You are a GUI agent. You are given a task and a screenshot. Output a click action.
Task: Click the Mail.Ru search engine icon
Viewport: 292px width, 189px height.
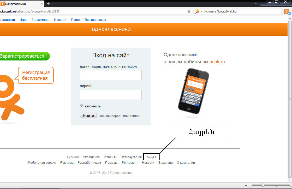197,11
